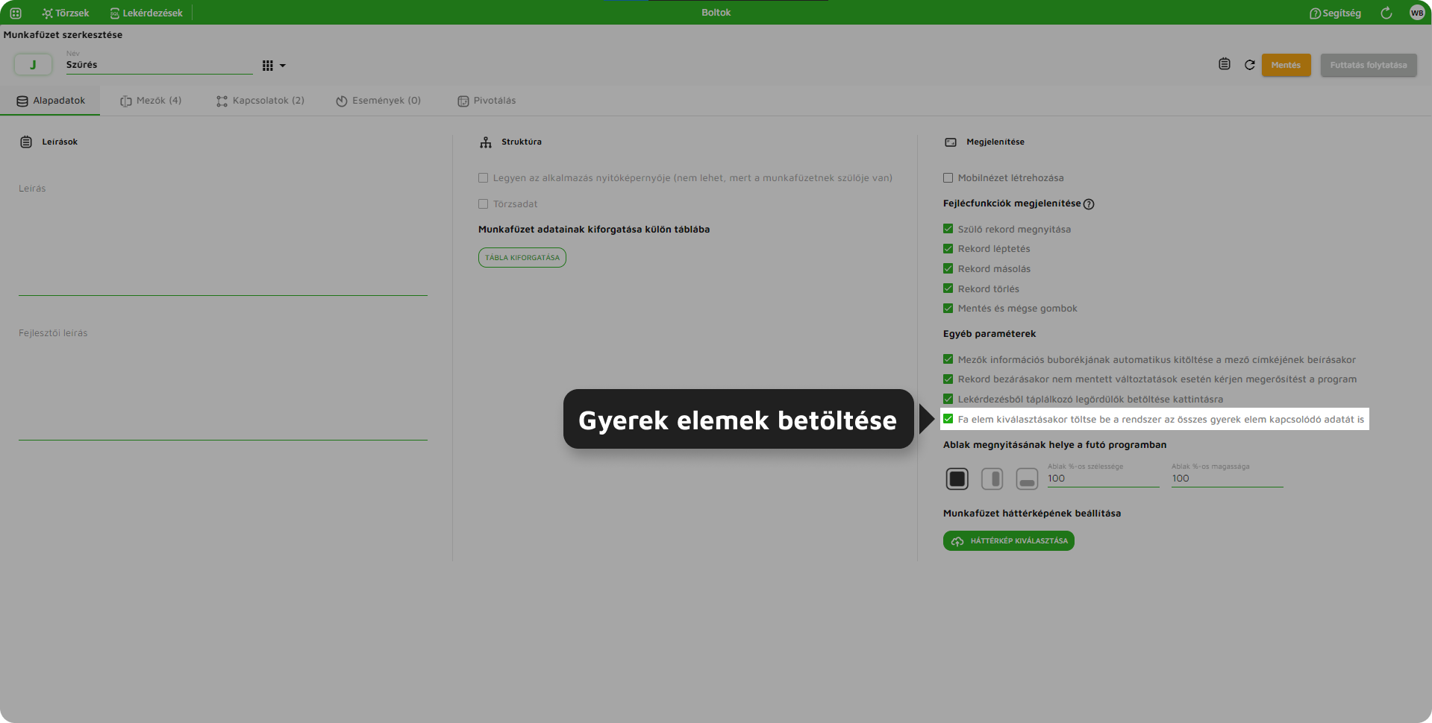Switch to Események (0) tab
This screenshot has width=1432, height=723.
coord(378,101)
